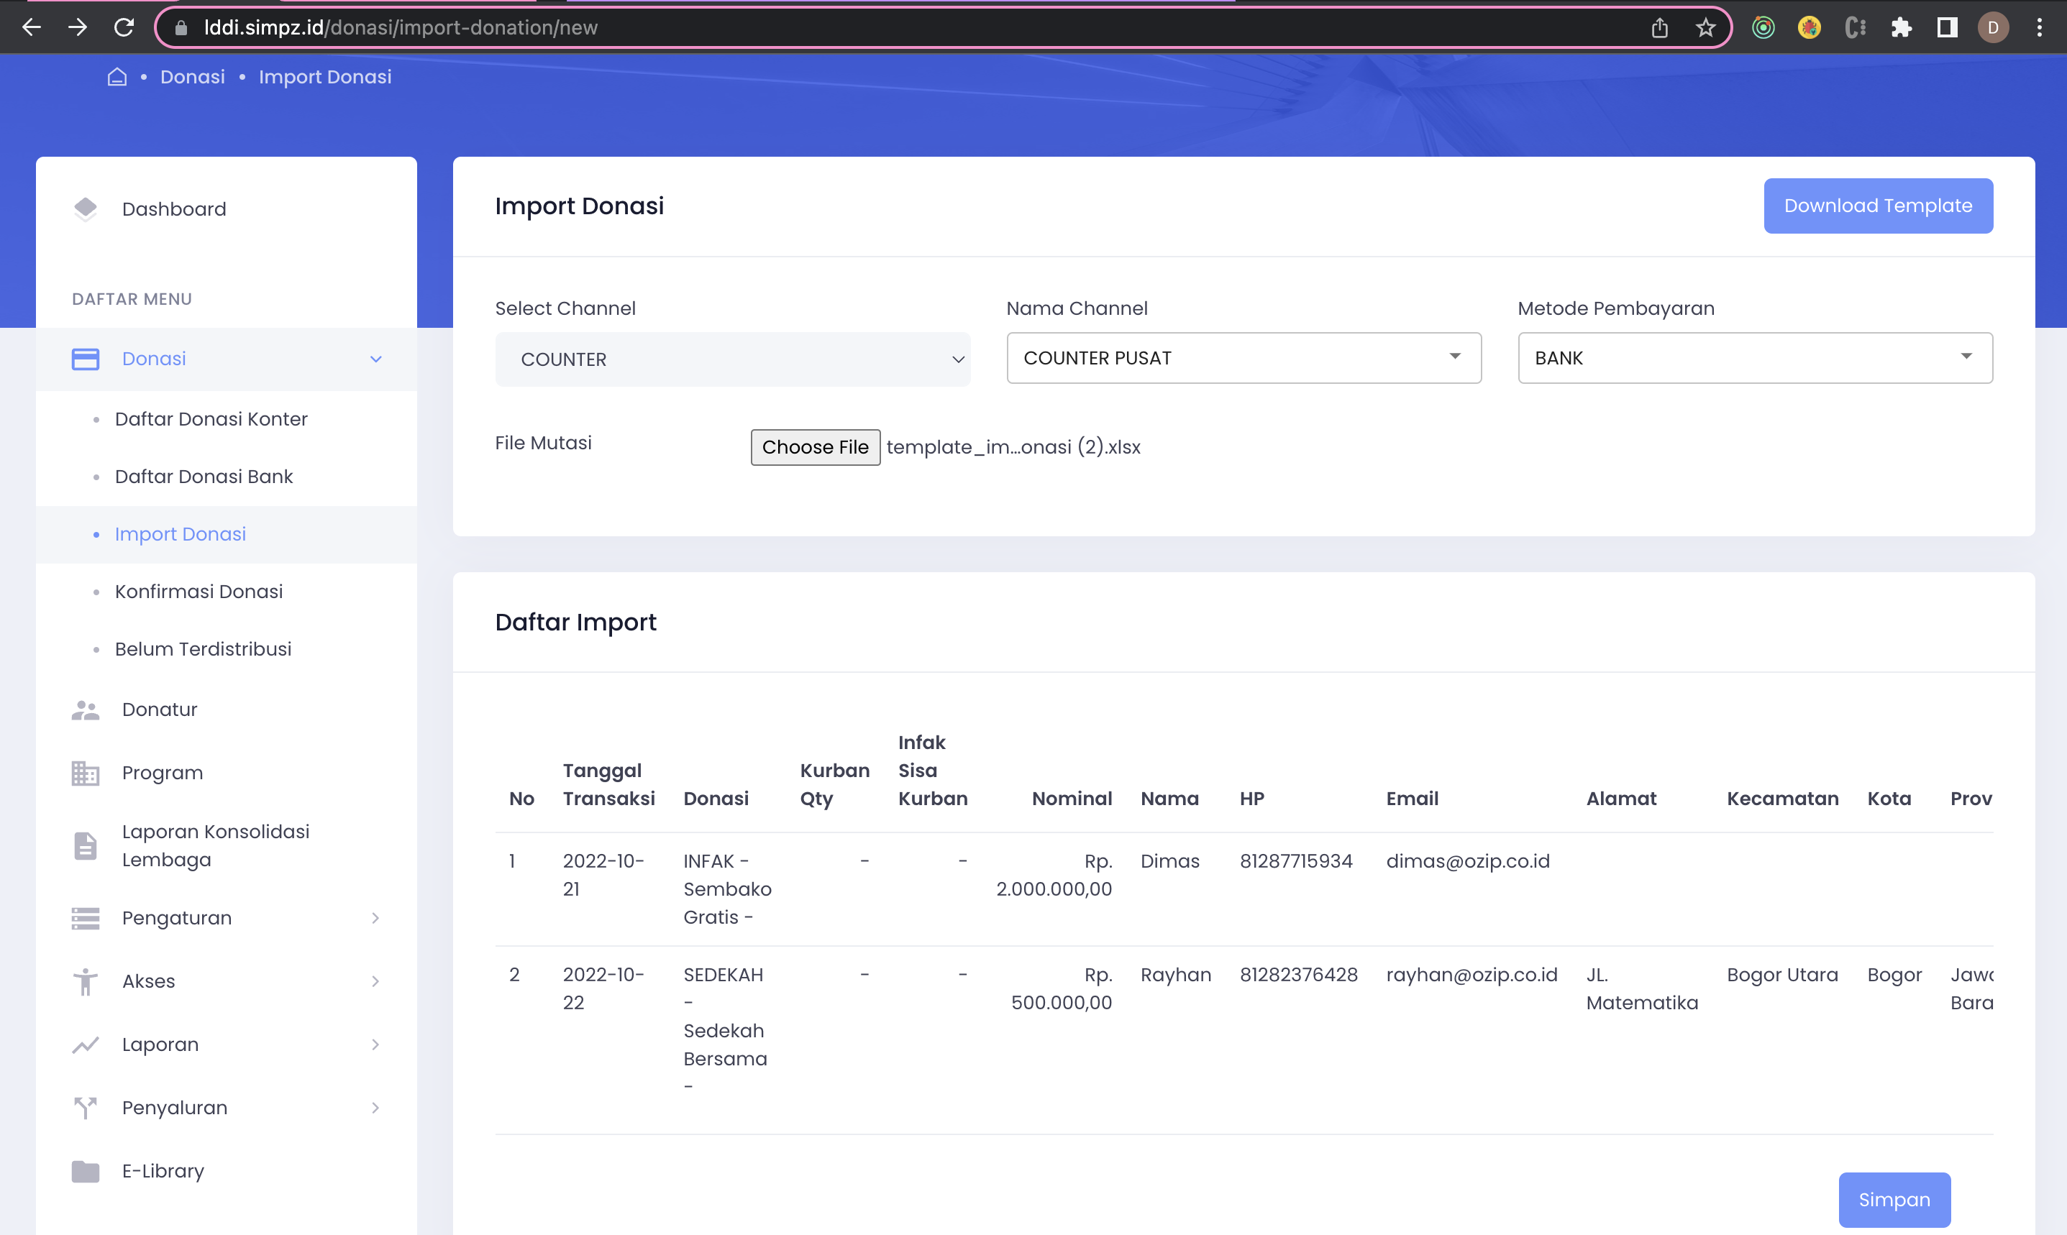The height and width of the screenshot is (1235, 2067).
Task: Open Daftar Donasi Bank menu item
Action: [x=204, y=477]
